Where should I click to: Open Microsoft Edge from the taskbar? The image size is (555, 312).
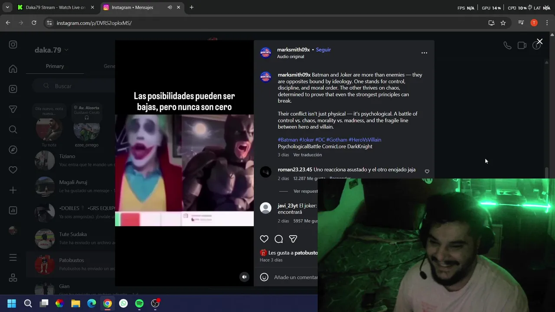91,303
